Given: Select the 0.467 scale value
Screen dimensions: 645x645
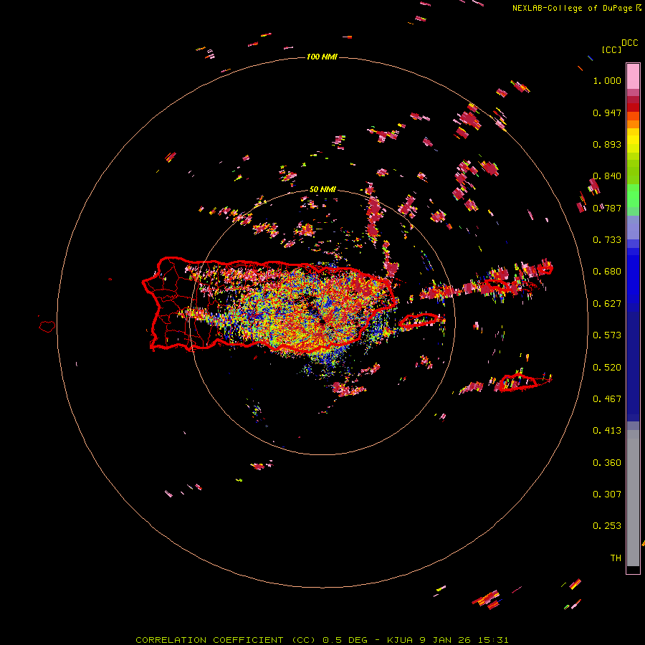Looking at the screenshot, I should 607,399.
